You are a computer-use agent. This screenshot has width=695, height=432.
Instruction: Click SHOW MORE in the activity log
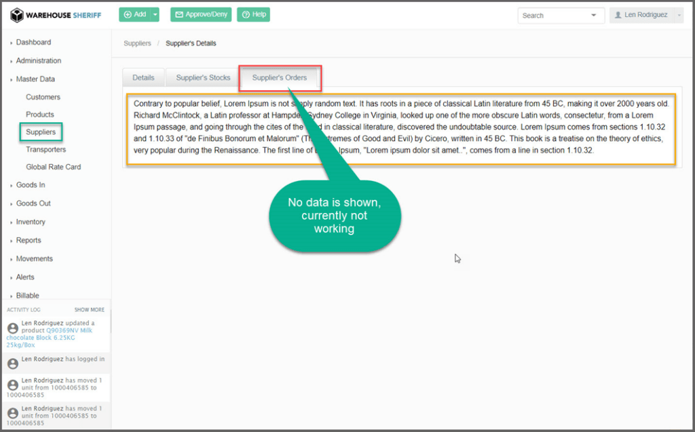89,309
